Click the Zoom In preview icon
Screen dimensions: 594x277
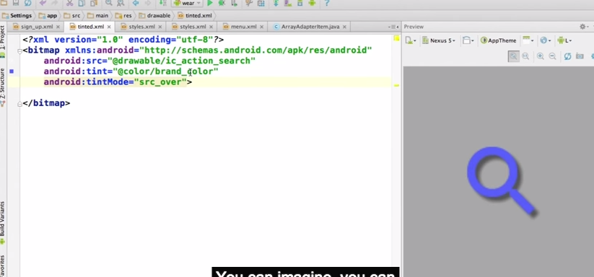pos(541,56)
